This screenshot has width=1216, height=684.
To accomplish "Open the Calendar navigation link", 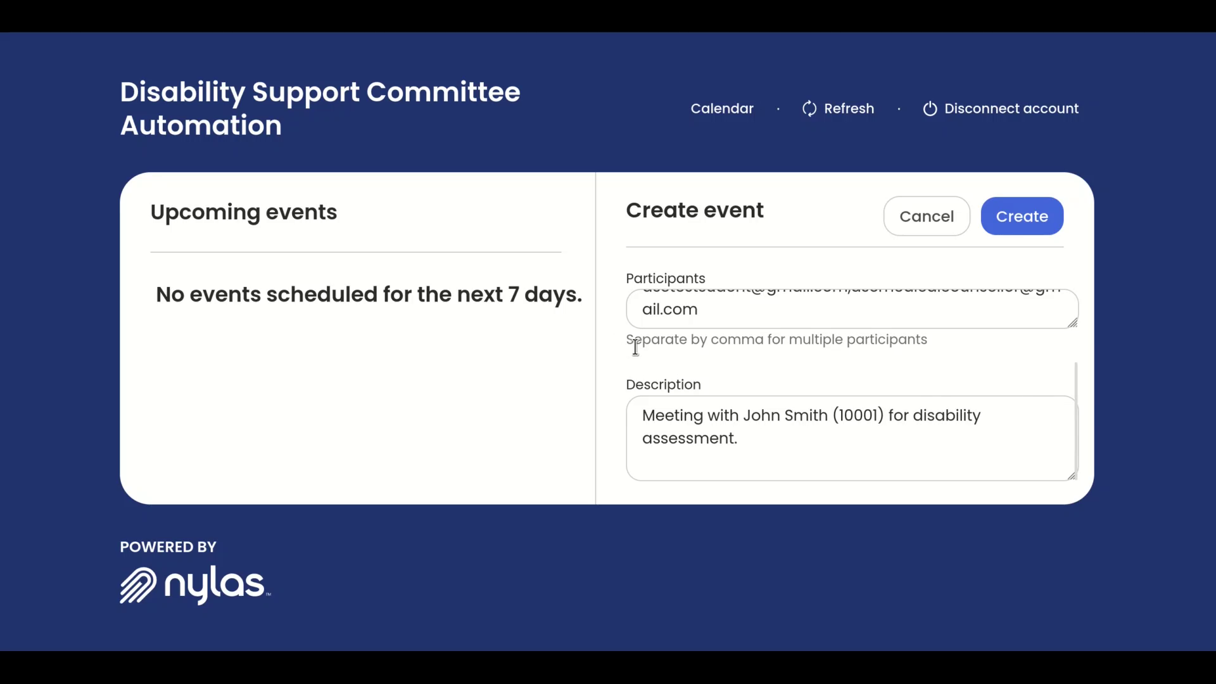I will coord(722,109).
